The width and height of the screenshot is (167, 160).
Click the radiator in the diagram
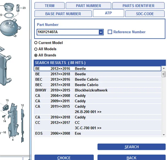click(x=5, y=70)
